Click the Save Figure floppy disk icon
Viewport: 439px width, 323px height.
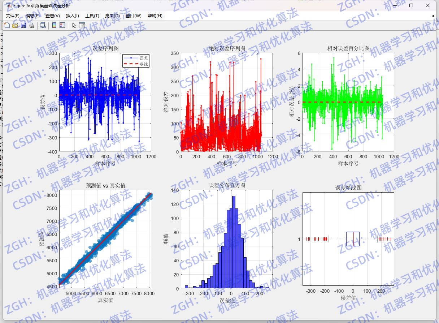click(23, 25)
